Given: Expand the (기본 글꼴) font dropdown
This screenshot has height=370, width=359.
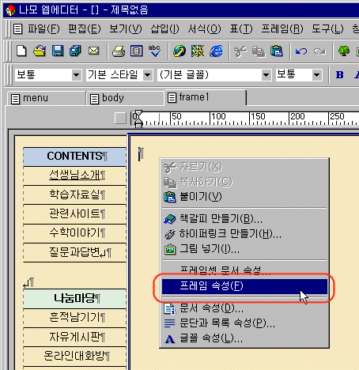Looking at the screenshot, I should [x=266, y=75].
